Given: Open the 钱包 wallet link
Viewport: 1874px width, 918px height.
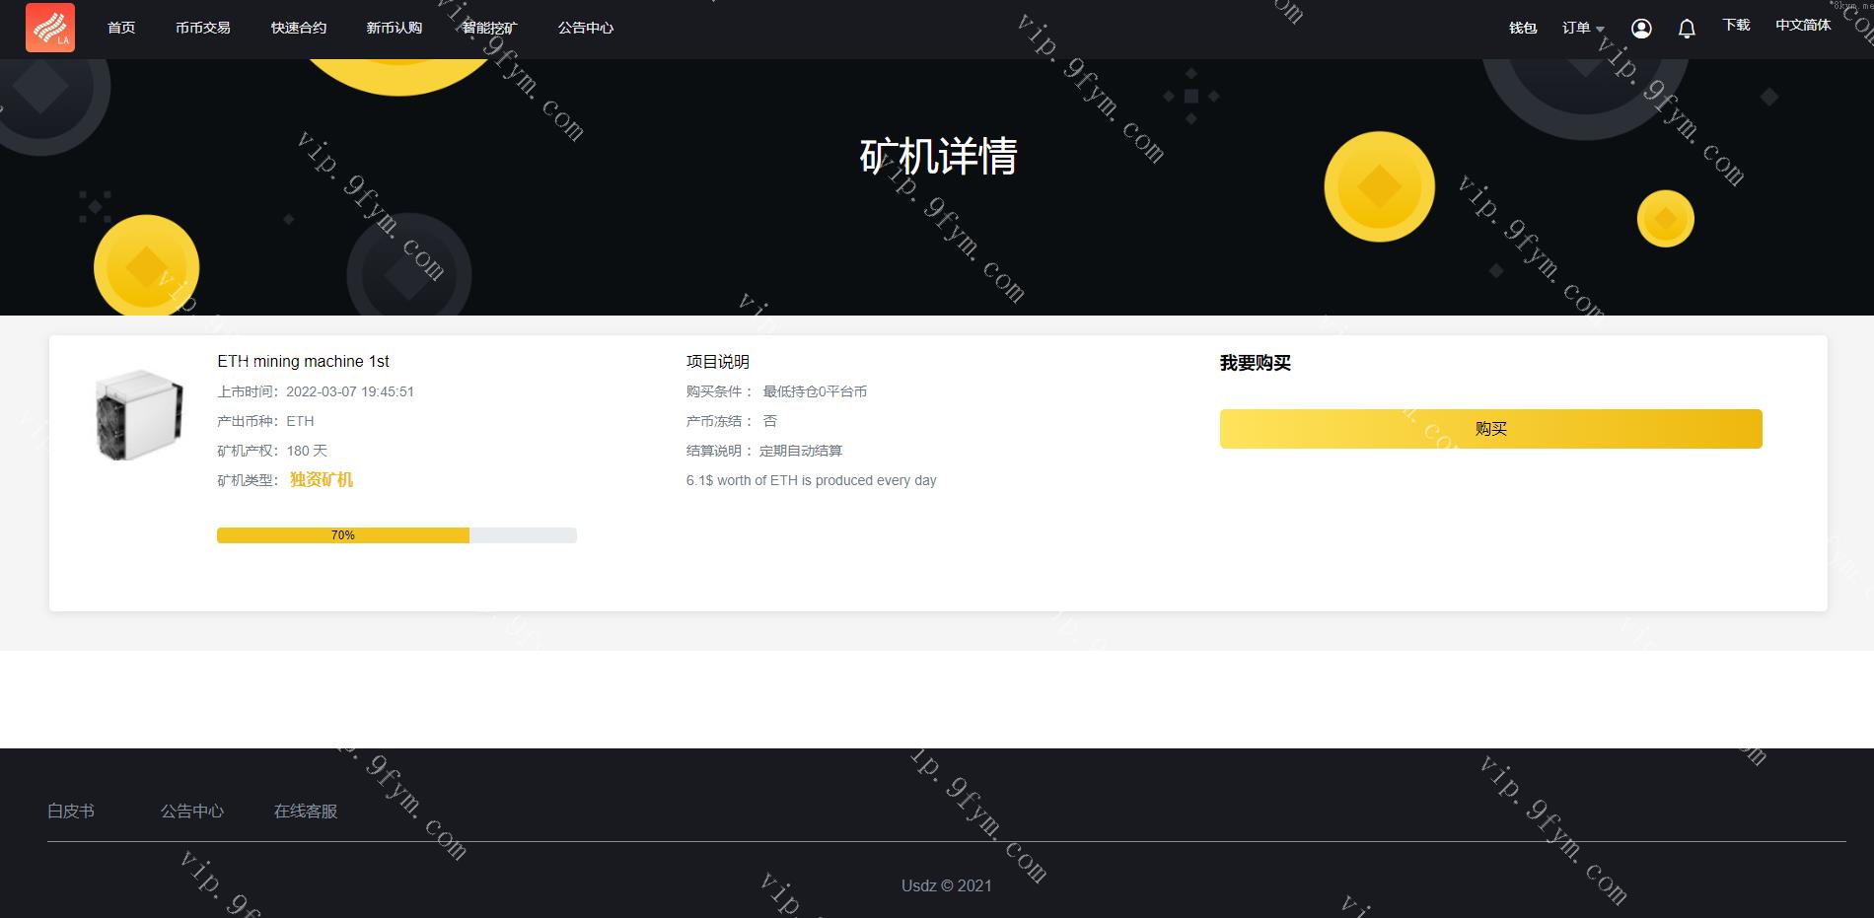Looking at the screenshot, I should click(x=1523, y=29).
